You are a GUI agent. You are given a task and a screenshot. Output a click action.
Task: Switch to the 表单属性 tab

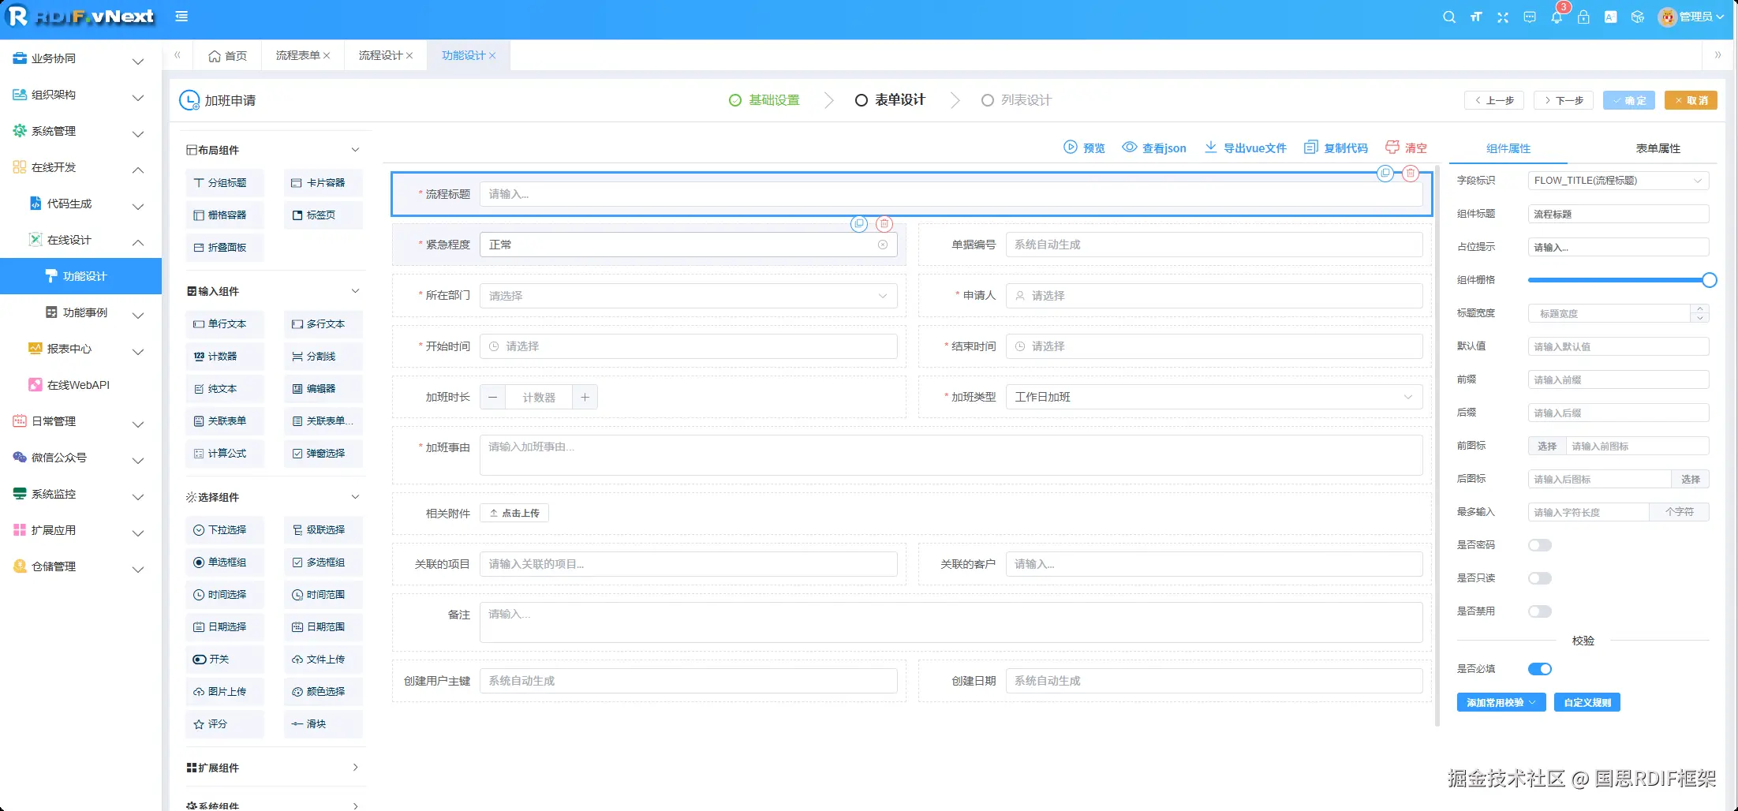tap(1658, 148)
